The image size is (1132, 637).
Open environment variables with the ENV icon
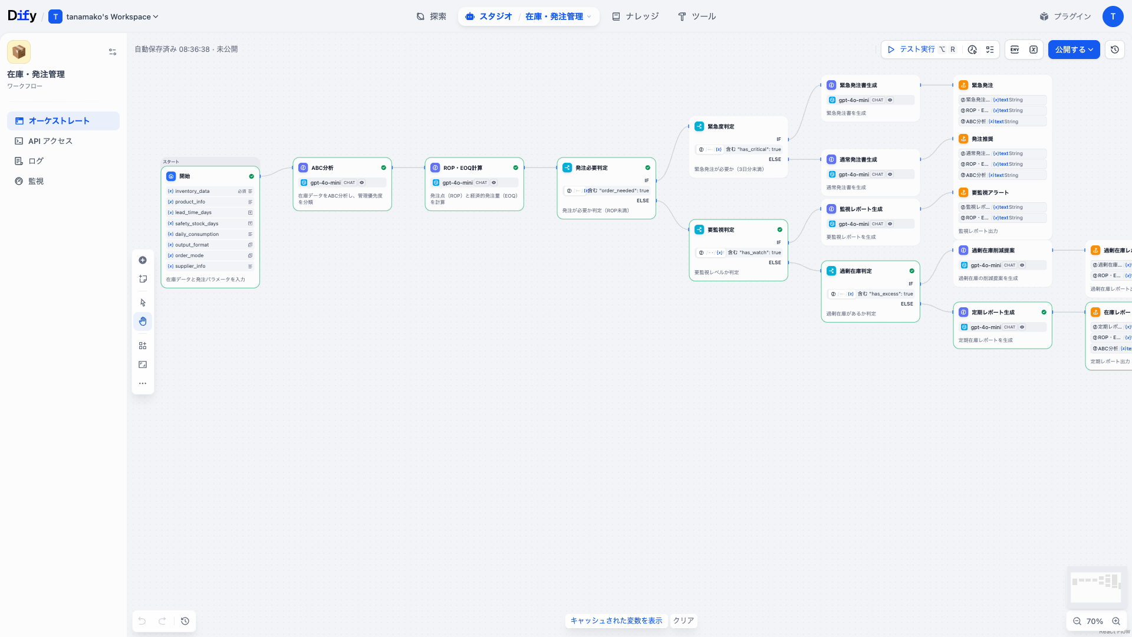(1015, 50)
